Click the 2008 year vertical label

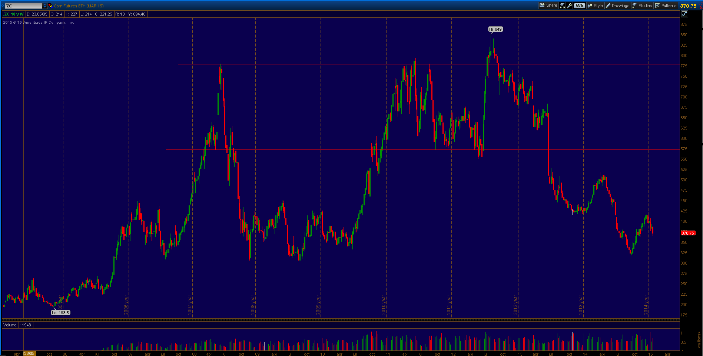tap(253, 305)
